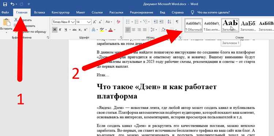Image resolution: width=274 pixels, height=136 pixels.
Task: Open the Конструктор tab
Action: (x=60, y=12)
